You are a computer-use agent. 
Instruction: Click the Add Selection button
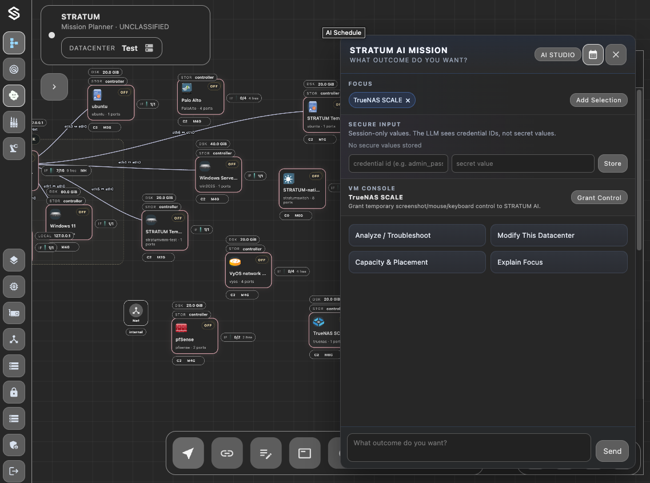click(x=599, y=100)
